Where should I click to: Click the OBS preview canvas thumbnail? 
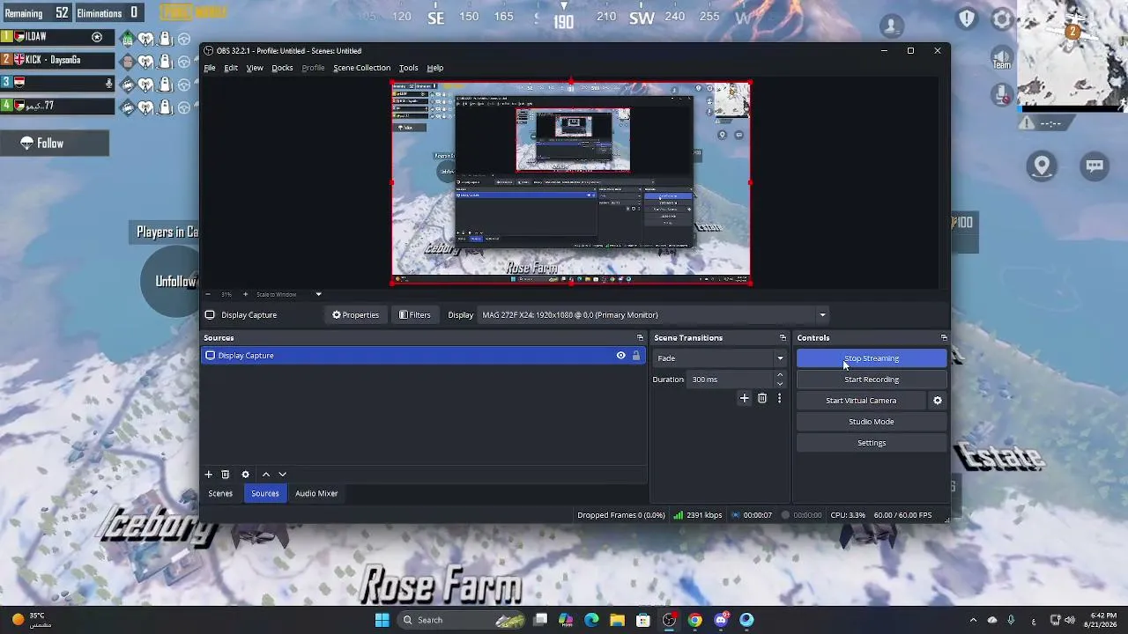pyautogui.click(x=571, y=183)
